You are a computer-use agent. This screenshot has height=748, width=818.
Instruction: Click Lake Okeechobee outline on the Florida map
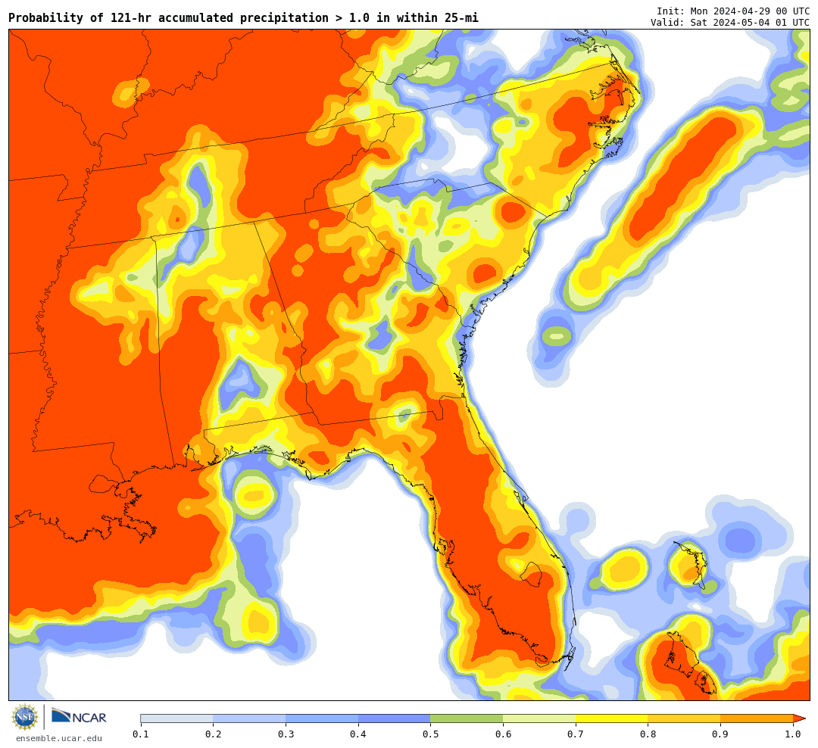coord(532,575)
